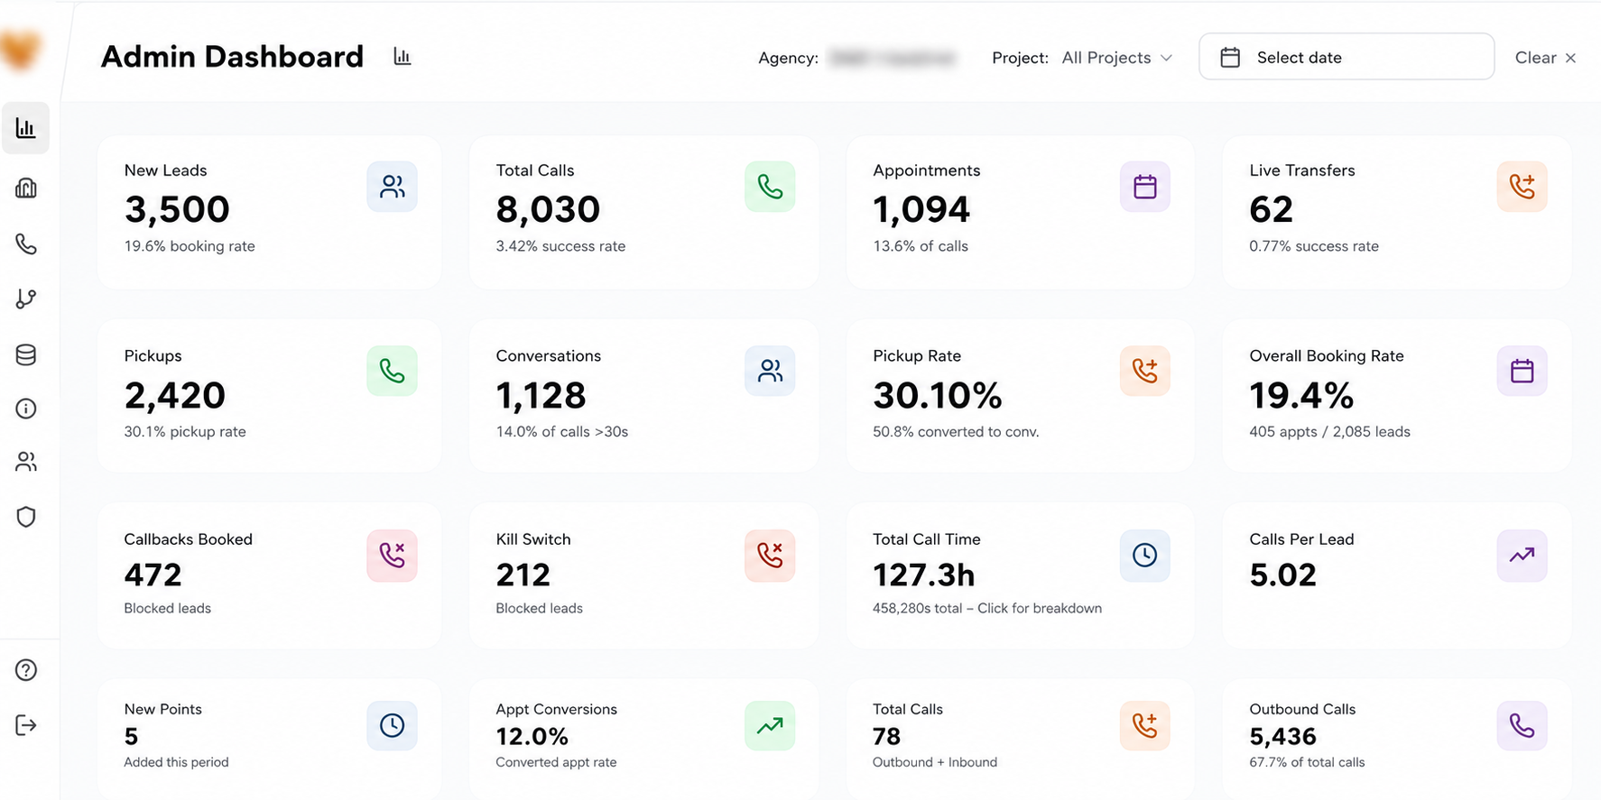This screenshot has width=1601, height=800.
Task: Click the 3,500 New Leads value
Action: [177, 209]
